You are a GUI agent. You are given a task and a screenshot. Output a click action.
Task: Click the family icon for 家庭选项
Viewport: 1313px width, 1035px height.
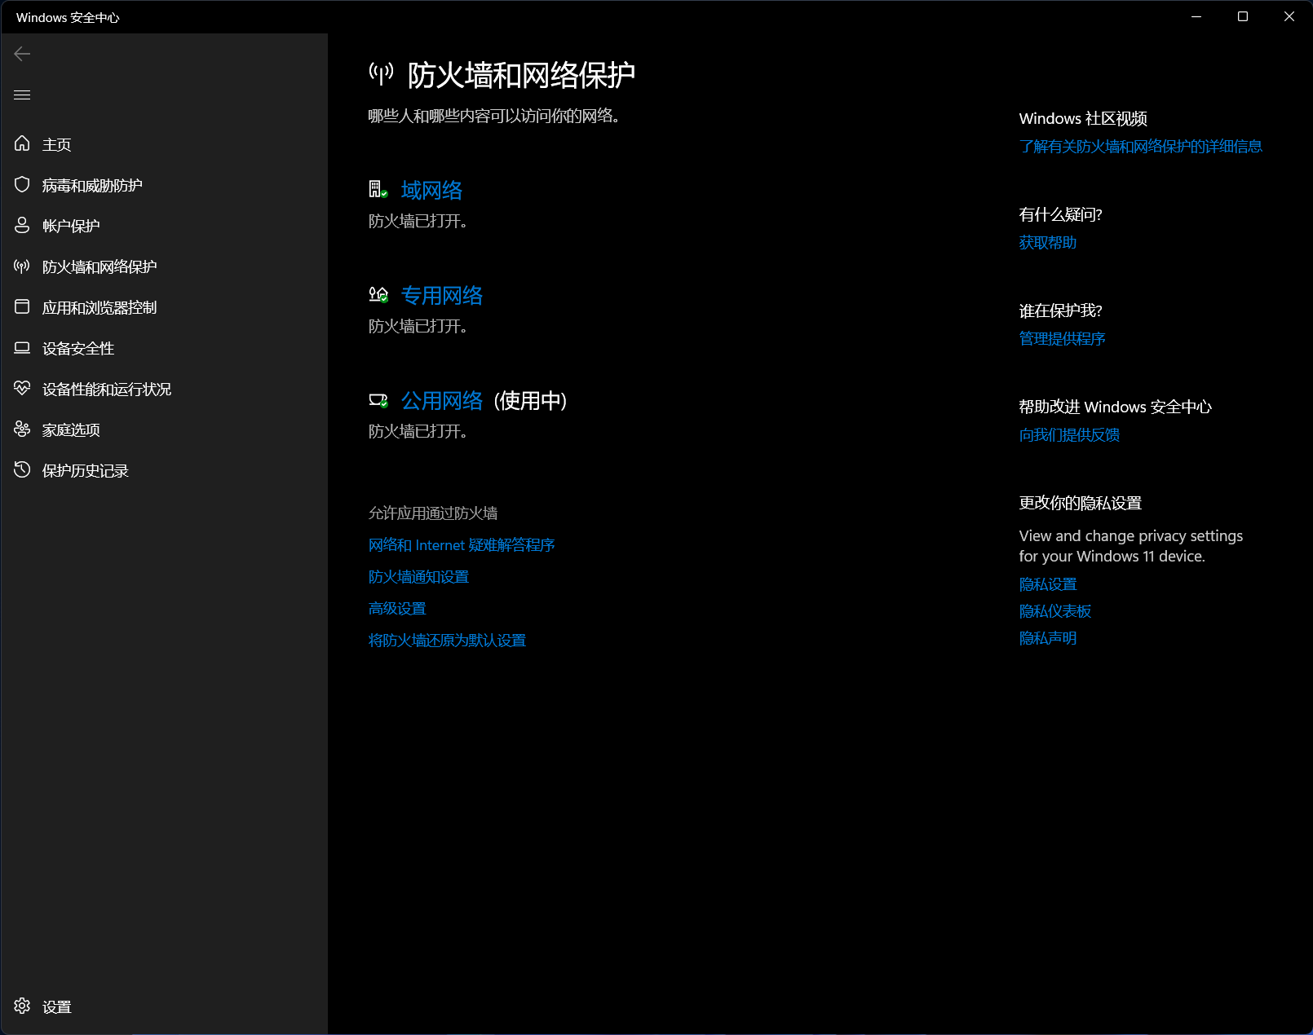pyautogui.click(x=22, y=429)
